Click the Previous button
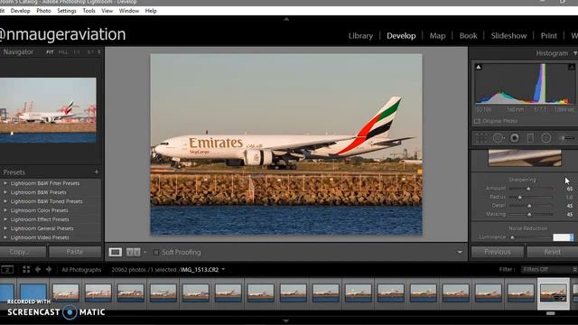This screenshot has width=578, height=325. pyautogui.click(x=498, y=252)
